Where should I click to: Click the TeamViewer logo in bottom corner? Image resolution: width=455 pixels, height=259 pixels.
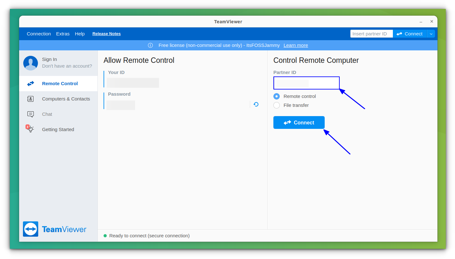30,229
